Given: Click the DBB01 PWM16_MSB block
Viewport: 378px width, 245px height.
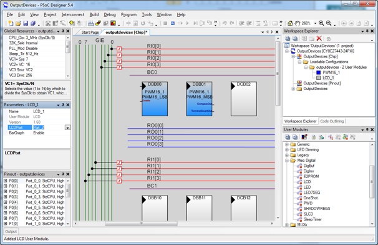Looking at the screenshot, I should point(200,99).
